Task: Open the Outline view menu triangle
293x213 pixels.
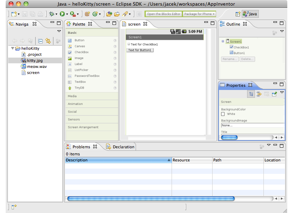Action: (x=282, y=31)
